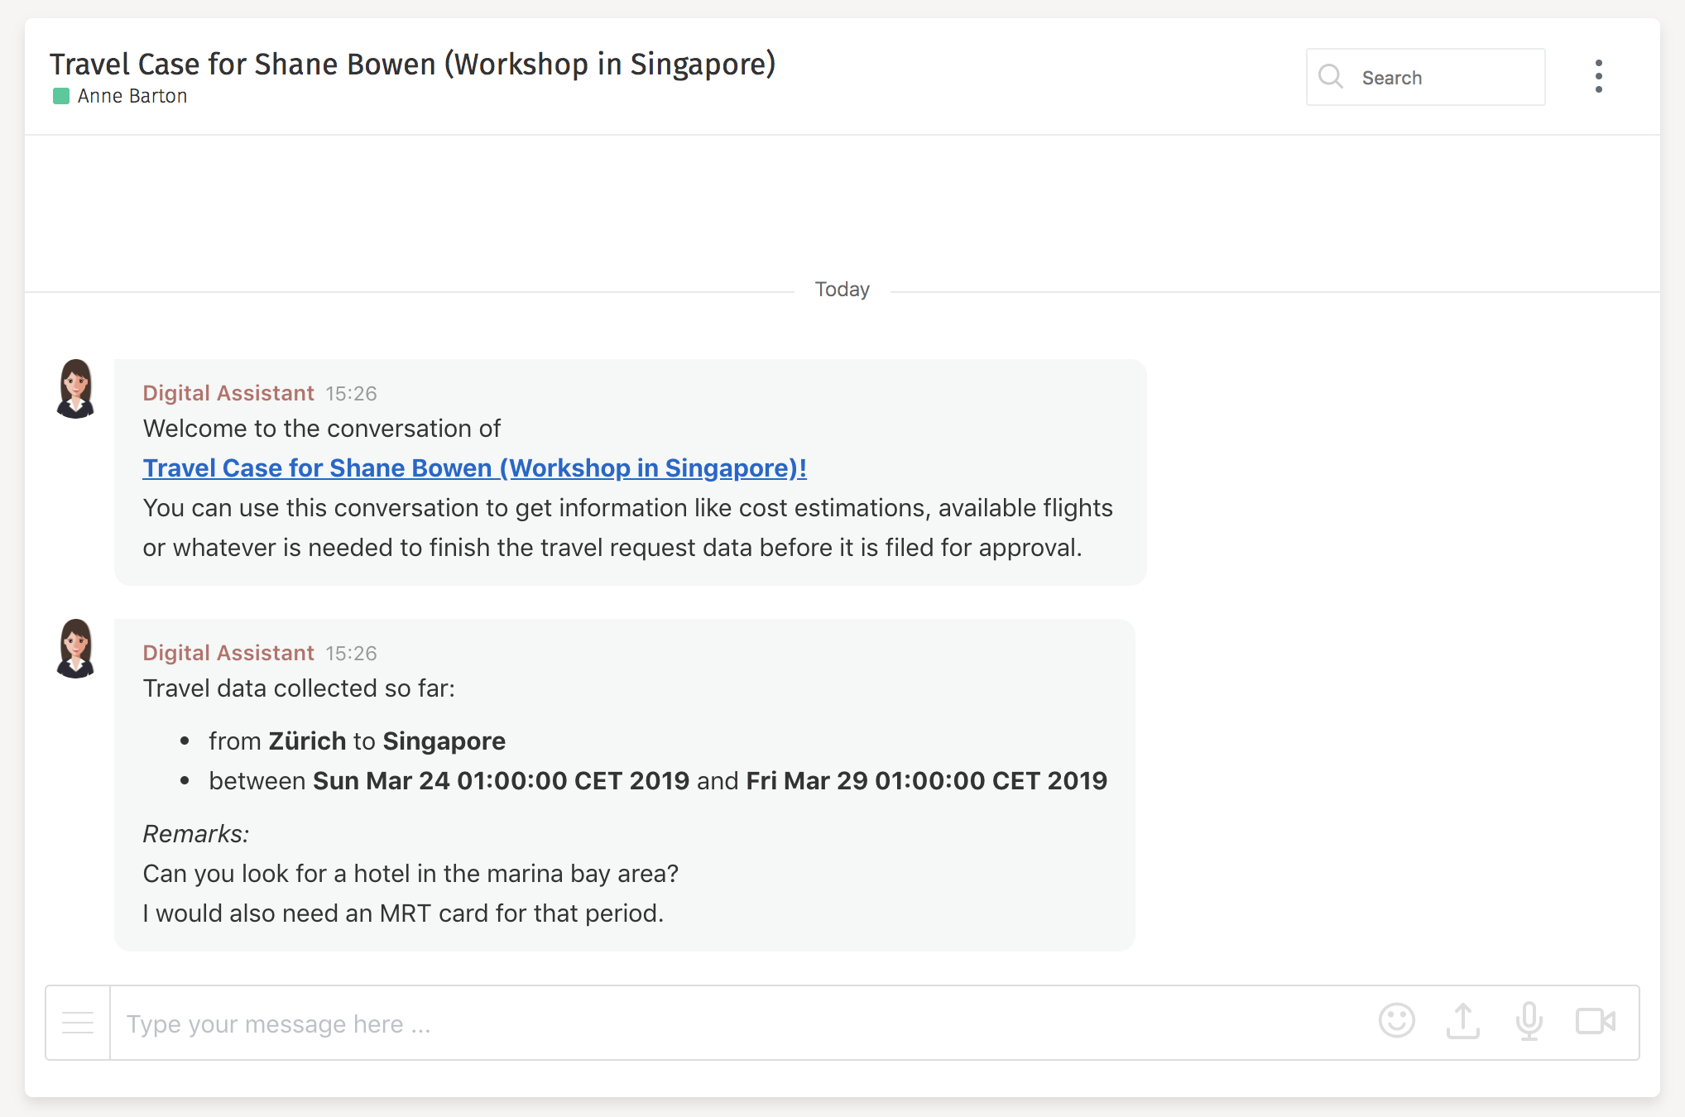The image size is (1685, 1117).
Task: Open the Travel Case for Shane Bowen link
Action: (x=474, y=468)
